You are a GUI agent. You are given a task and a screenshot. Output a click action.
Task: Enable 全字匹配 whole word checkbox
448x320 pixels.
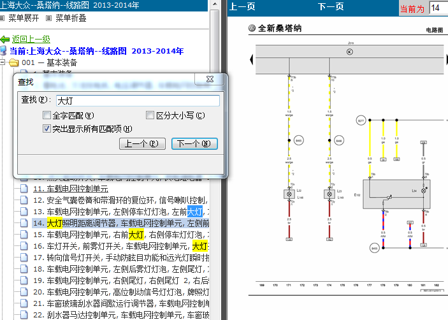(x=47, y=115)
